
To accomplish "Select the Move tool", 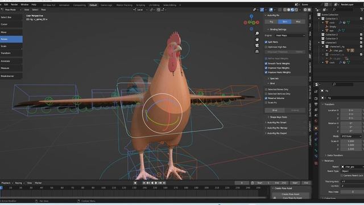I will point(11,32).
